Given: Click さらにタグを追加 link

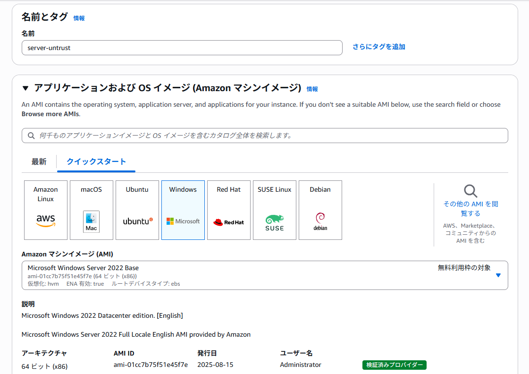Looking at the screenshot, I should 379,47.
